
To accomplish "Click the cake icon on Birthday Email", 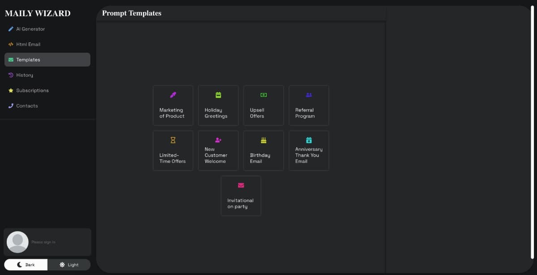I will click(x=264, y=140).
